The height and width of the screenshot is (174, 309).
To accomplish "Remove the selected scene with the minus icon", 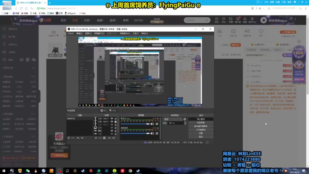I will click(73, 138).
